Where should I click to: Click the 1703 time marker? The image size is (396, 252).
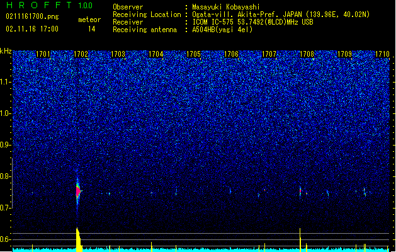point(118,54)
